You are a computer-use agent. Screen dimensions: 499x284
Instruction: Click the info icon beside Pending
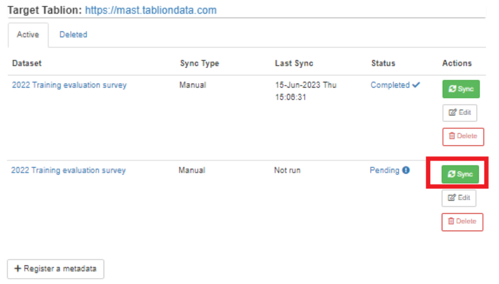pyautogui.click(x=406, y=170)
